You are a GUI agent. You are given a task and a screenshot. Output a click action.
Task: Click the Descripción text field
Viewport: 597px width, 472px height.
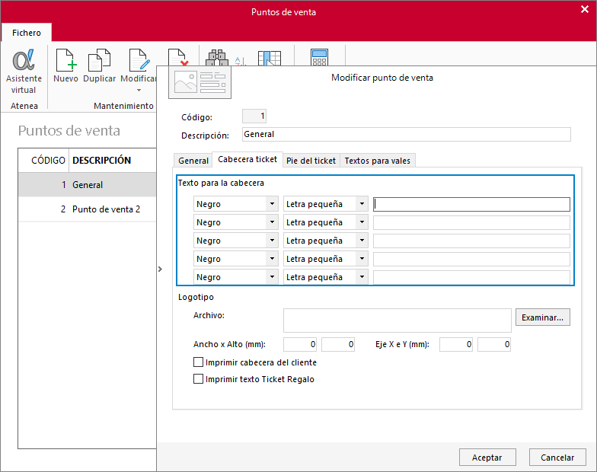point(407,134)
